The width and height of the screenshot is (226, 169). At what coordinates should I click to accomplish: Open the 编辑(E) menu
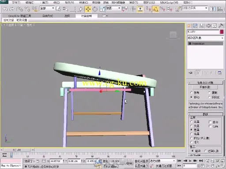coord(30,3)
